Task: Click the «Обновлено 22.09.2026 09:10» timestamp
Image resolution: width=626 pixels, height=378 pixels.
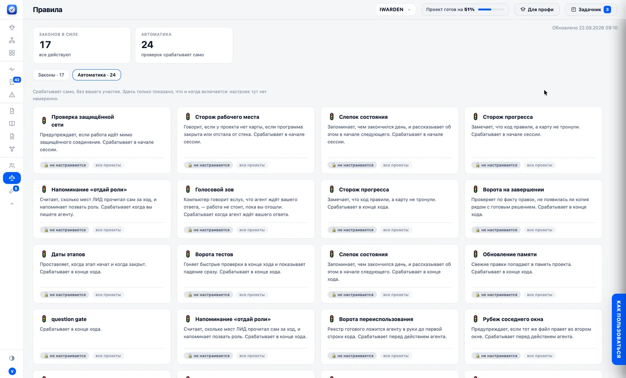Action: (585, 28)
